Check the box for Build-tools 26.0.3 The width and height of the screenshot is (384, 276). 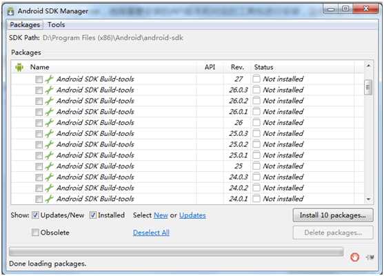(39, 90)
